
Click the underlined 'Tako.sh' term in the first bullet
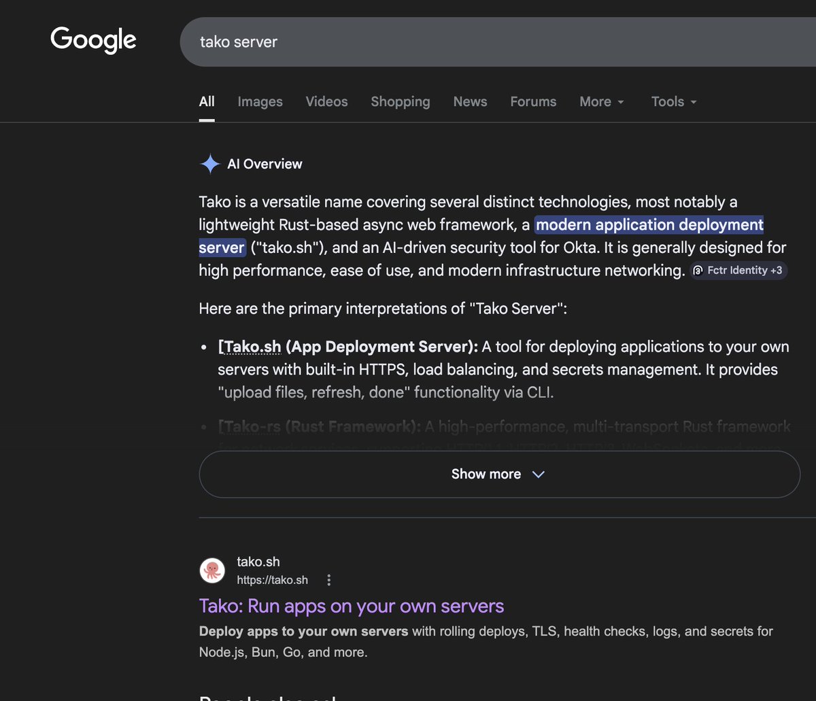click(x=252, y=347)
